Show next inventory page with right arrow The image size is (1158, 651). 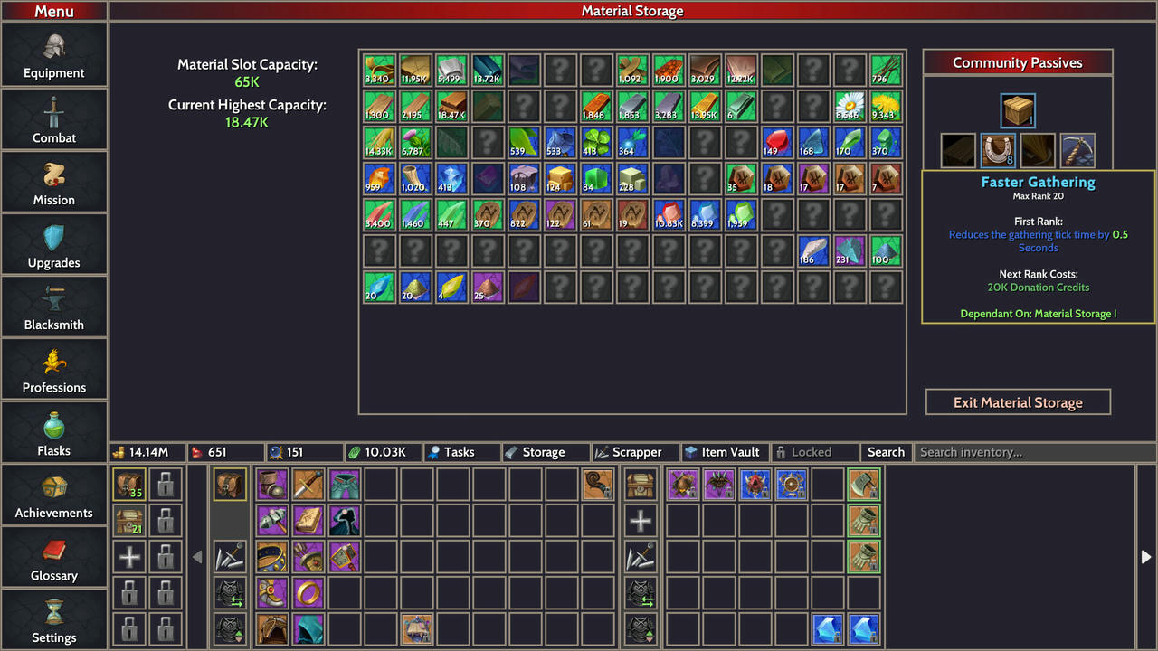click(x=1145, y=557)
